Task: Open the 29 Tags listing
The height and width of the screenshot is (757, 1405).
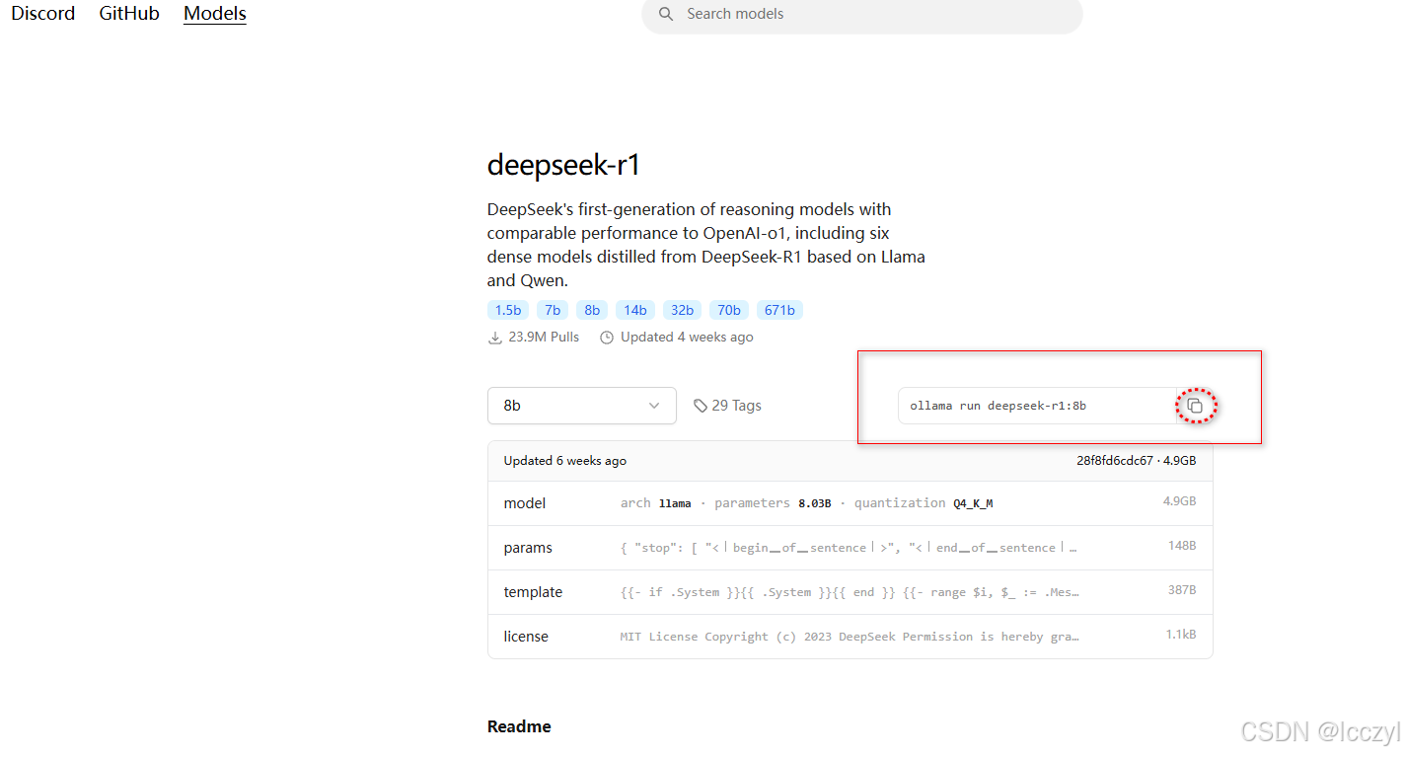Action: click(x=736, y=405)
